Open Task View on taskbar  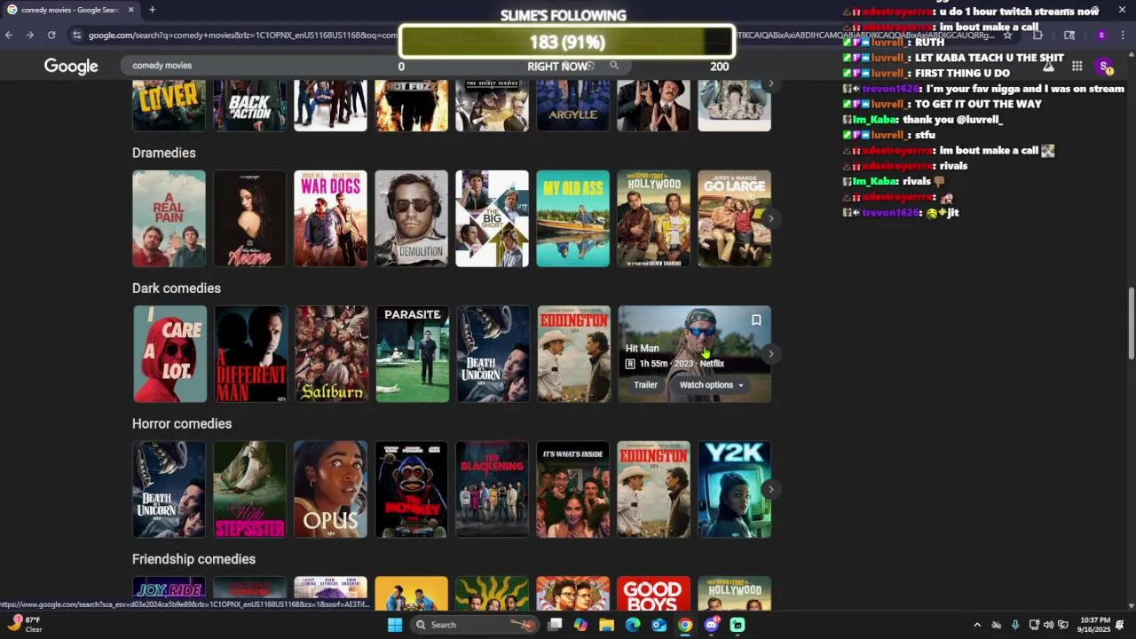555,625
